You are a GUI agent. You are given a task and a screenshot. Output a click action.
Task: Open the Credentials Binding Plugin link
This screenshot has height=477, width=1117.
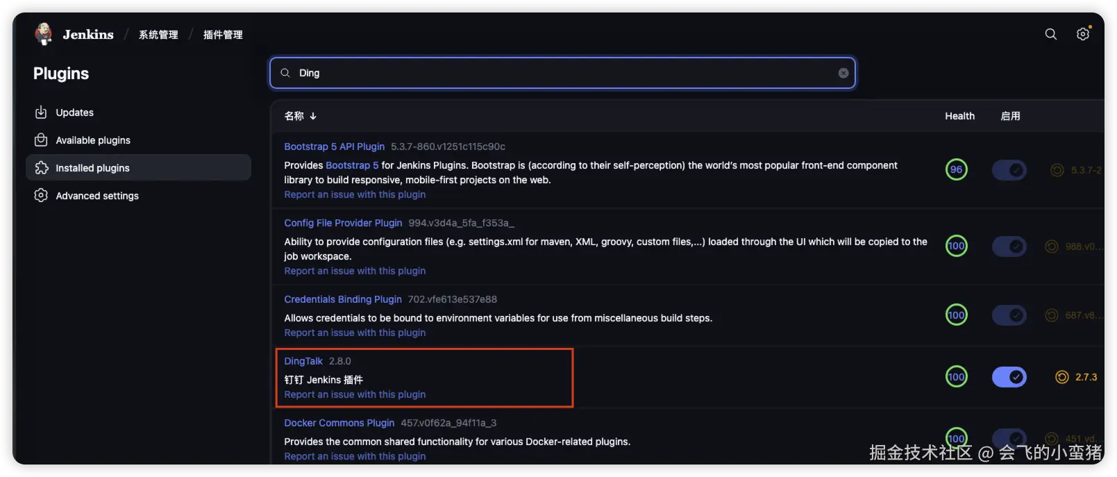[343, 299]
